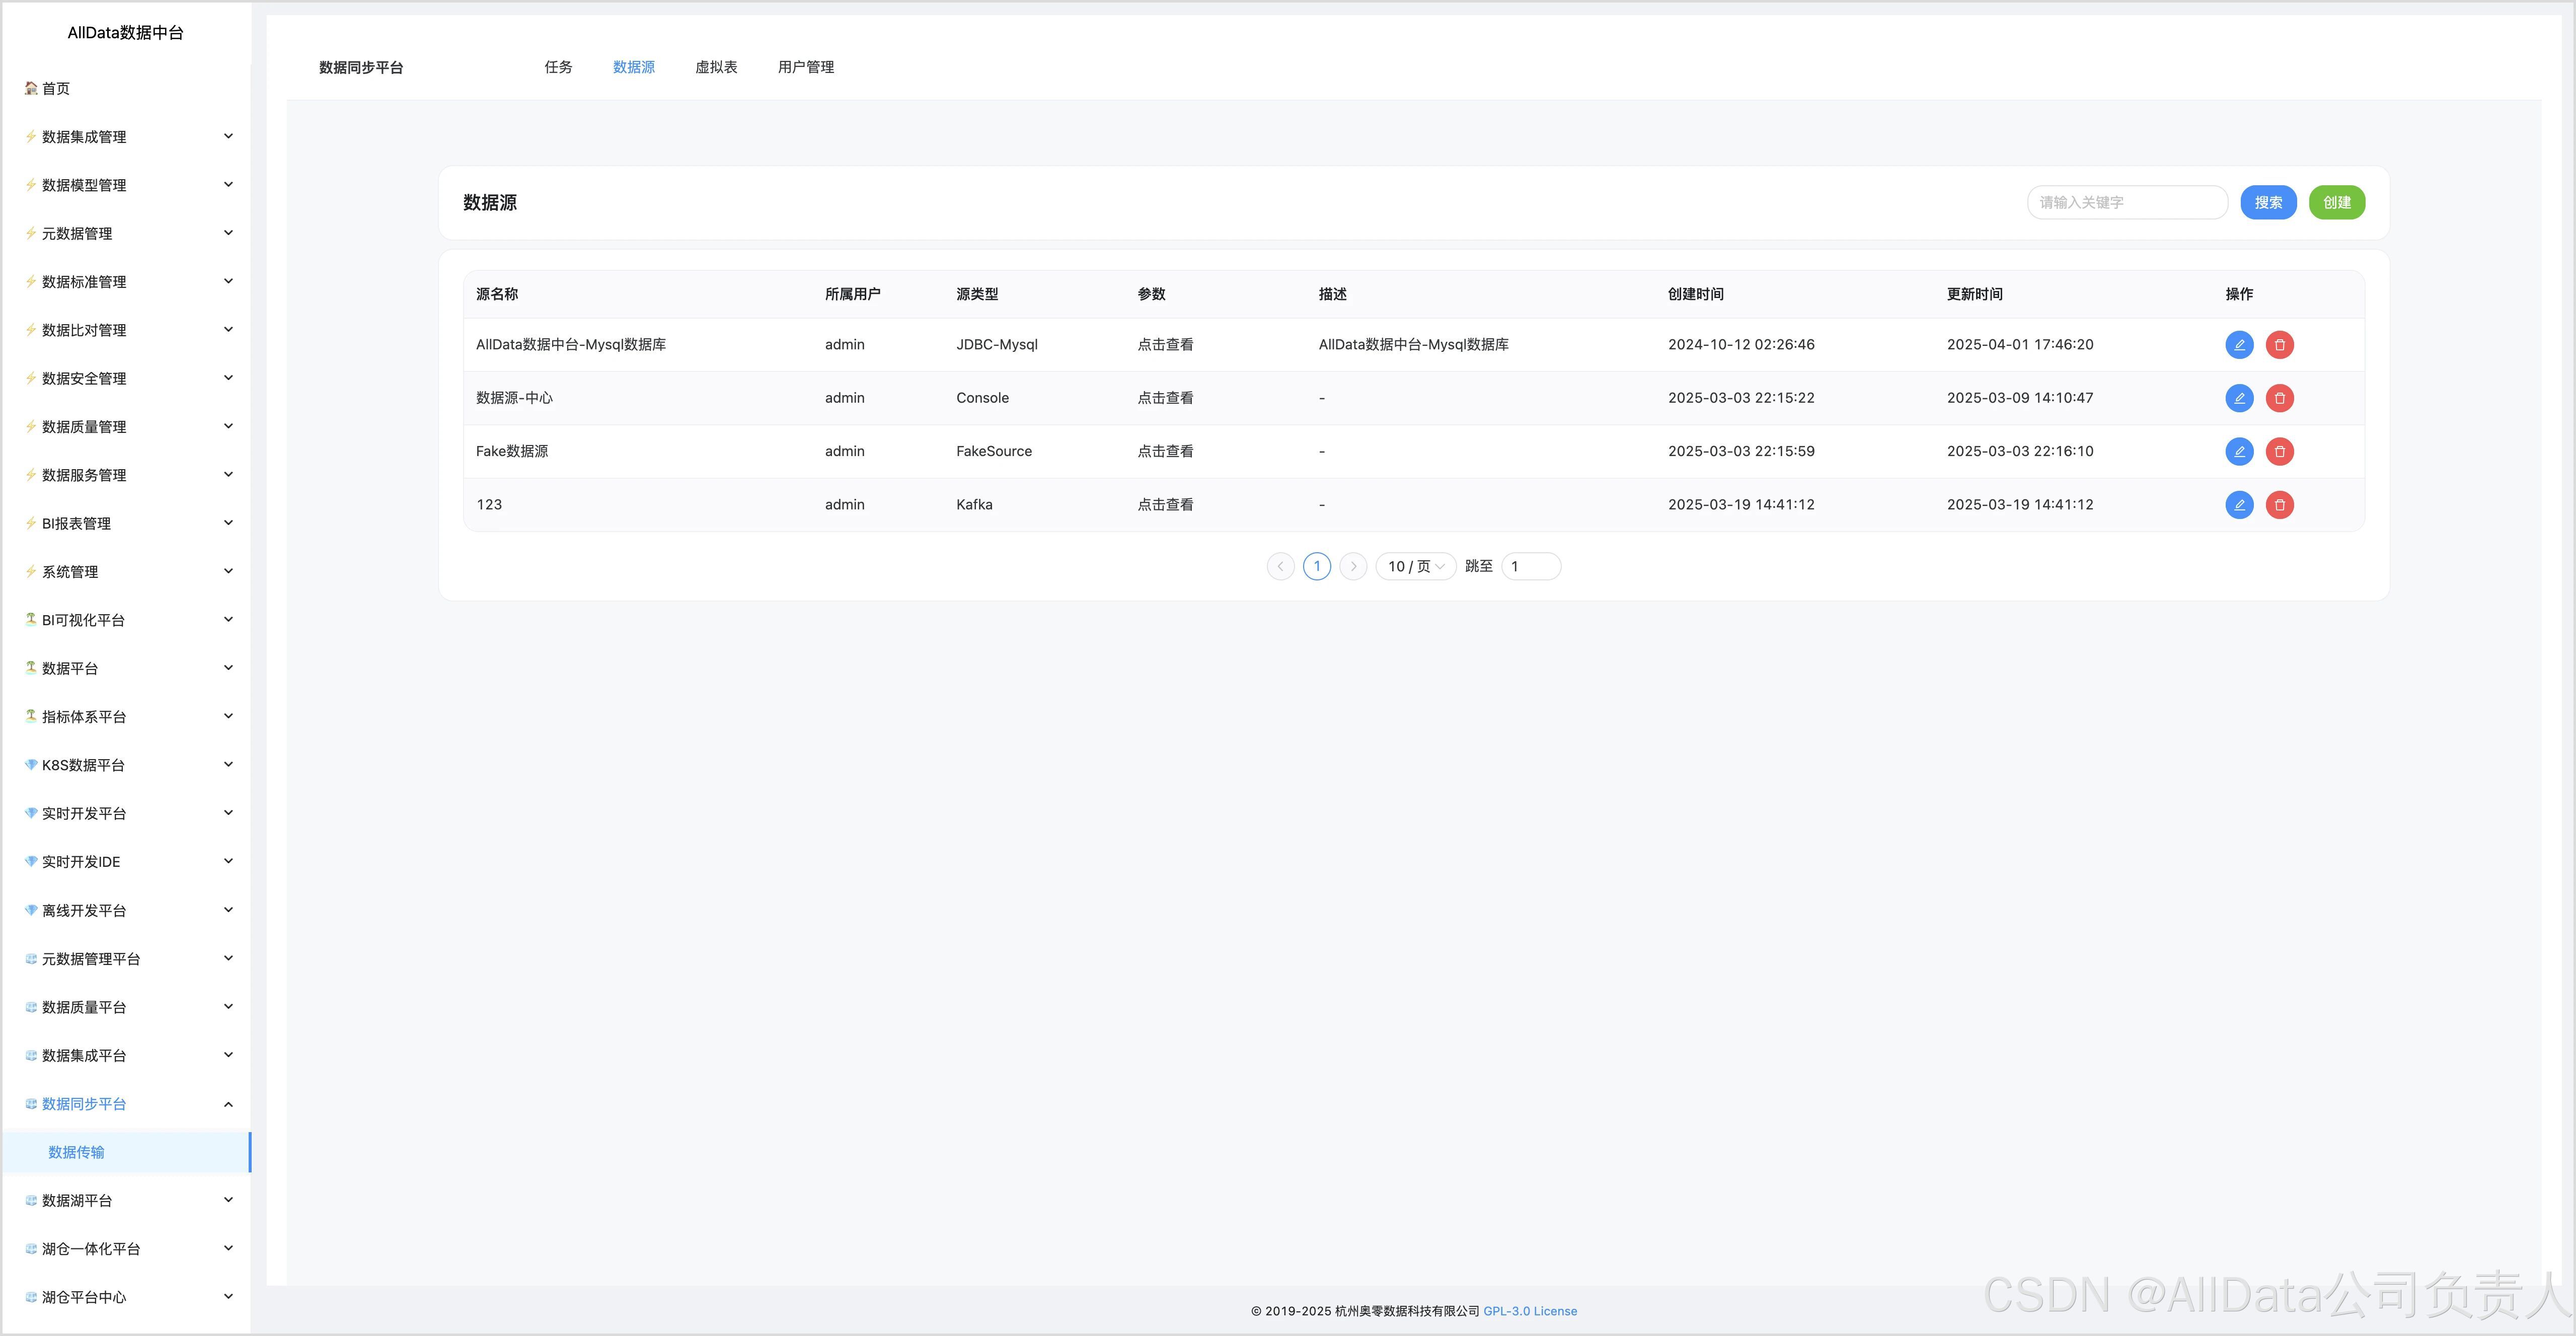This screenshot has height=1336, width=2576.
Task: Open the GPL-3.0 License link
Action: [x=1530, y=1311]
